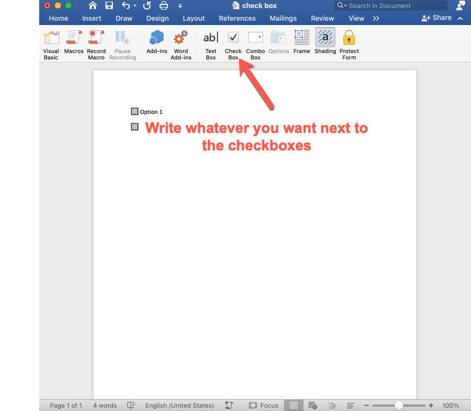
Task: Click the Pause Recording button
Action: point(122,45)
